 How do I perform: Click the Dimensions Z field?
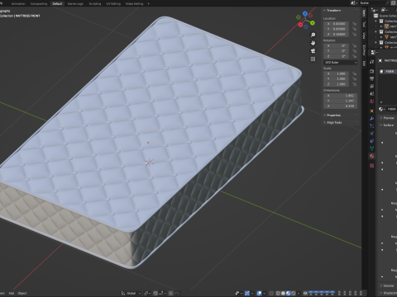click(x=341, y=106)
